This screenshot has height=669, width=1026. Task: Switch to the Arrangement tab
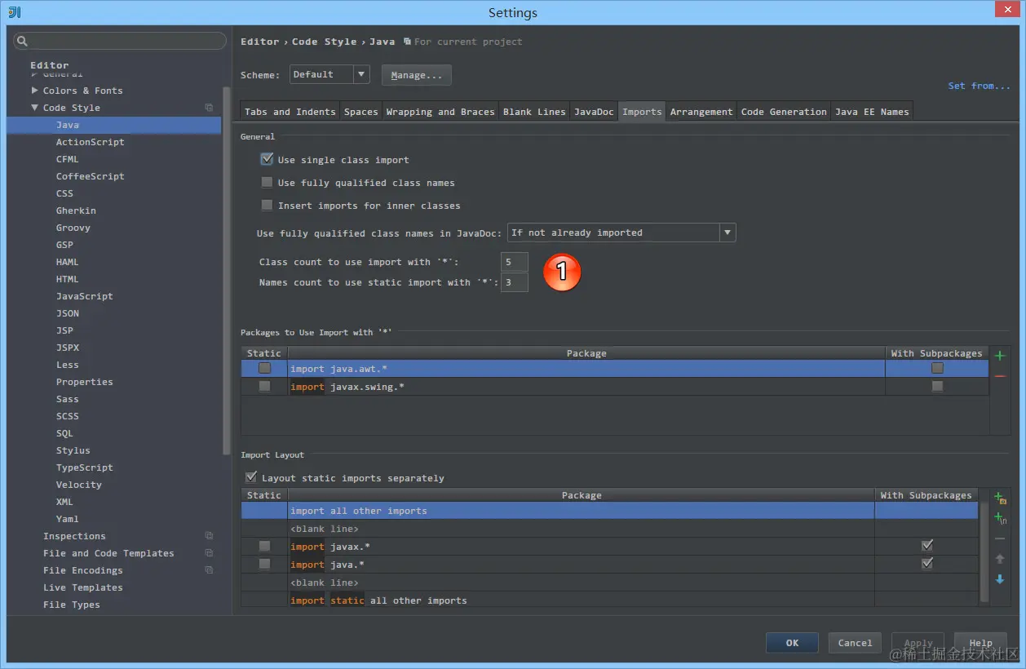coord(701,111)
